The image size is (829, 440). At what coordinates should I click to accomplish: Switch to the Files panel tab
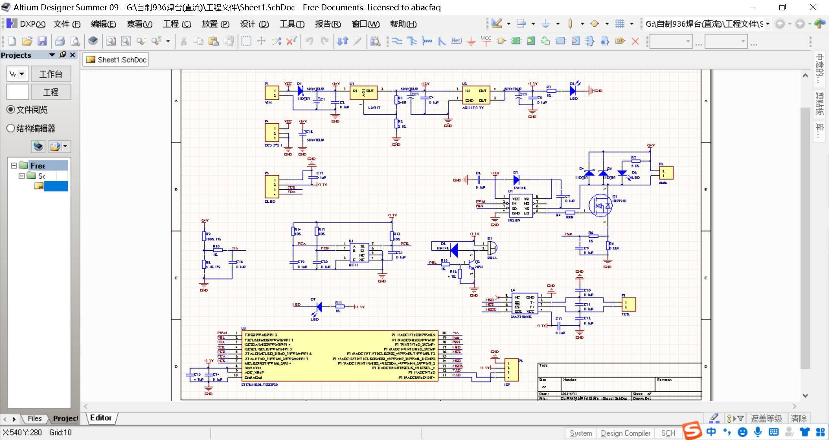click(34, 418)
